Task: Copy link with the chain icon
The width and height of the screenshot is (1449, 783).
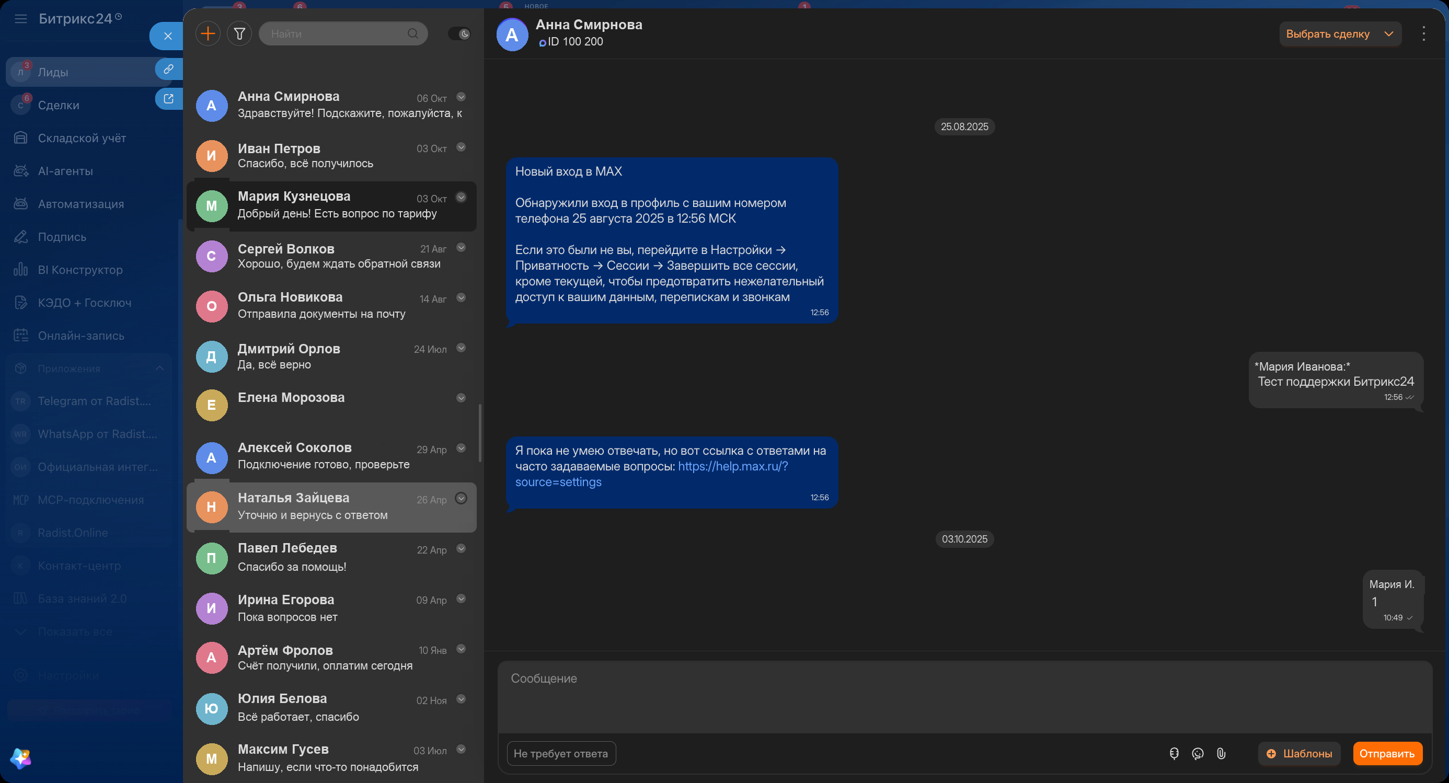Action: point(168,69)
